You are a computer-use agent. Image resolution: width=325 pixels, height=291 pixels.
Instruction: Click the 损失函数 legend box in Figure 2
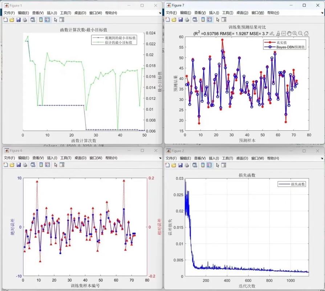coord(292,184)
